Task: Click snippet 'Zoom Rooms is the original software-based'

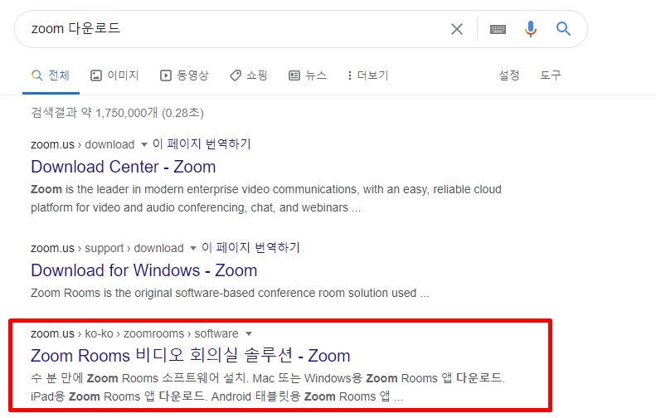Action: (x=230, y=293)
